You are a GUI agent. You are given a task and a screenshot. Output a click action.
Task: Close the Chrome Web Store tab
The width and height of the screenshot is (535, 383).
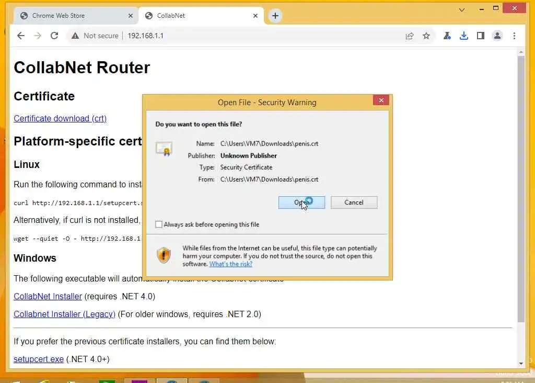click(130, 16)
